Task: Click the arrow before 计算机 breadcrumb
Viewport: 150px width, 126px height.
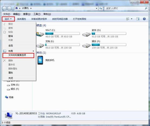Action: [x=20, y=8]
